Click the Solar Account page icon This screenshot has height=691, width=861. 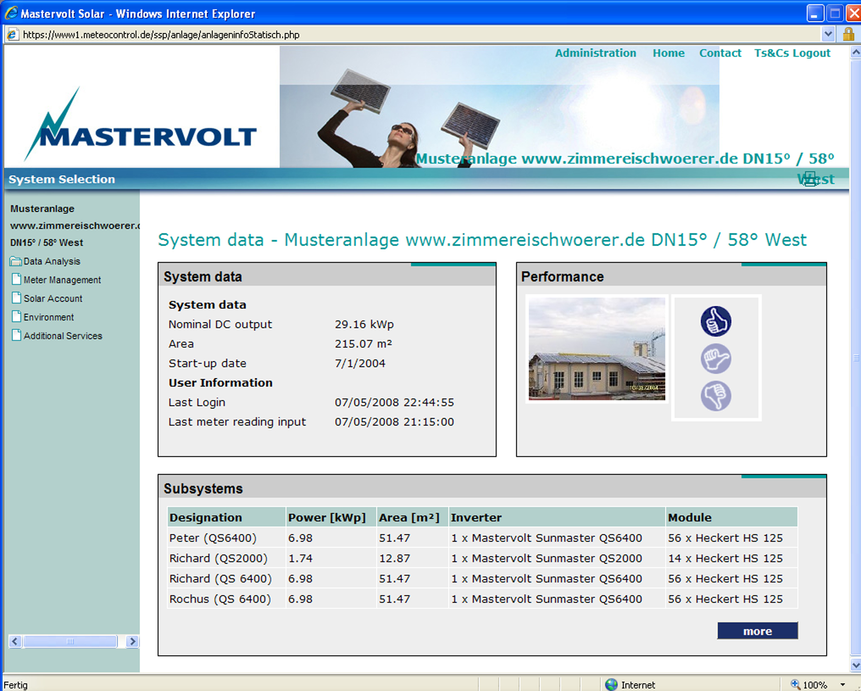pyautogui.click(x=17, y=298)
